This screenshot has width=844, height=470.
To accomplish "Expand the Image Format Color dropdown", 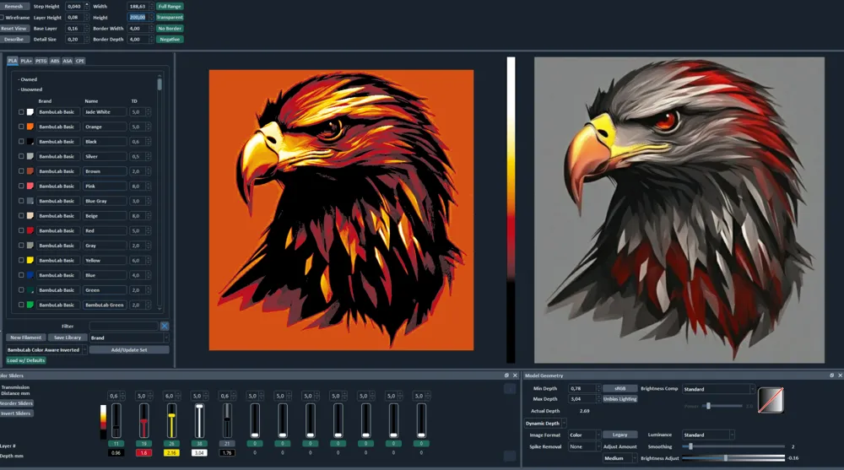I will (584, 435).
